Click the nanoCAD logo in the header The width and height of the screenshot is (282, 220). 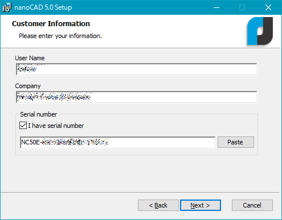pos(260,31)
